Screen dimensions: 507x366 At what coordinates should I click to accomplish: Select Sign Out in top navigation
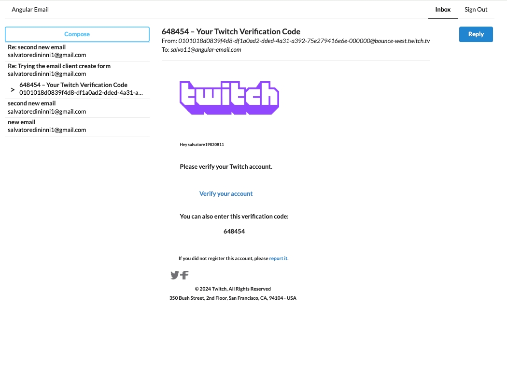[x=476, y=10]
